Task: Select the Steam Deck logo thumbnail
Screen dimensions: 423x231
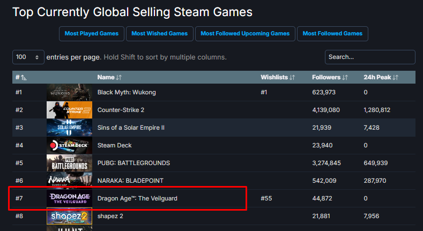Action: 69,145
